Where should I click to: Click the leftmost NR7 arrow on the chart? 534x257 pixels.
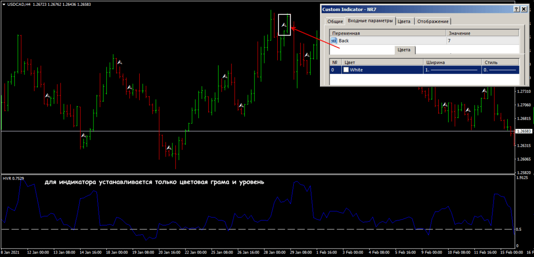(47, 96)
